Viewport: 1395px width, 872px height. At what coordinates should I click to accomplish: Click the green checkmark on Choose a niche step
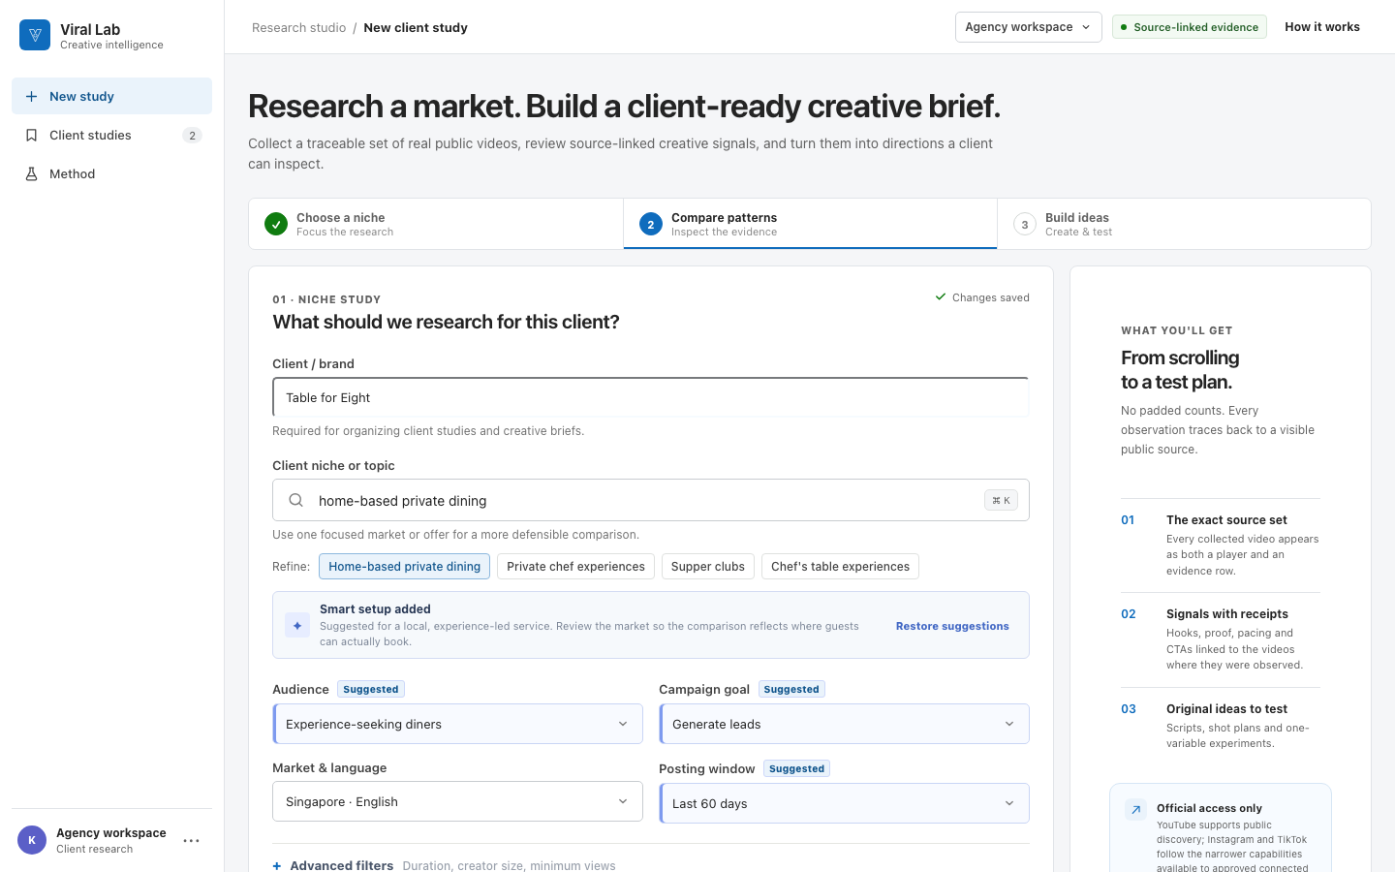(276, 225)
